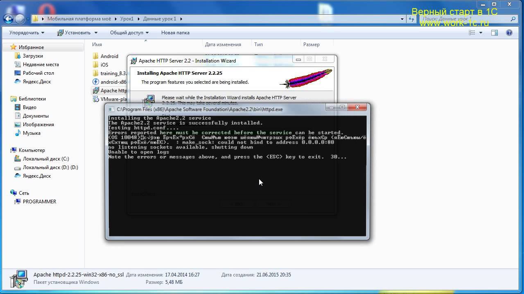Viewport: 524px width, 294px height.
Task: Select the VMware-pla installer file
Action: [113, 99]
